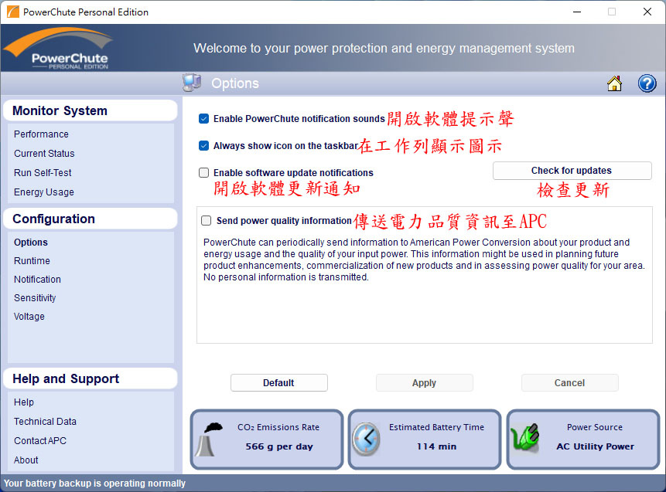666x492 pixels.
Task: Open Energy Usage page
Action: click(x=44, y=192)
